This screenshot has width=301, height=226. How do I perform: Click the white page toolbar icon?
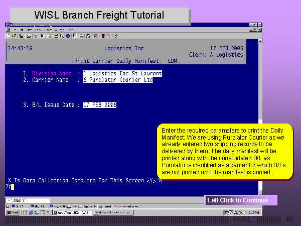click(75, 36)
